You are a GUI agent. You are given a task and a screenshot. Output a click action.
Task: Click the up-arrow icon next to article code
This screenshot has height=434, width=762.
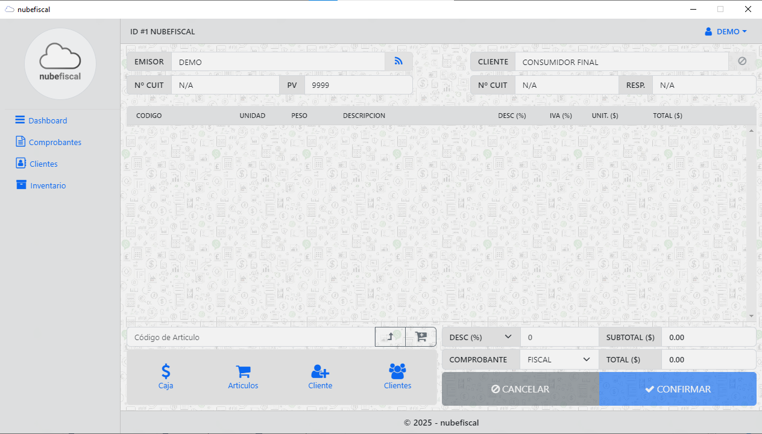tap(390, 337)
